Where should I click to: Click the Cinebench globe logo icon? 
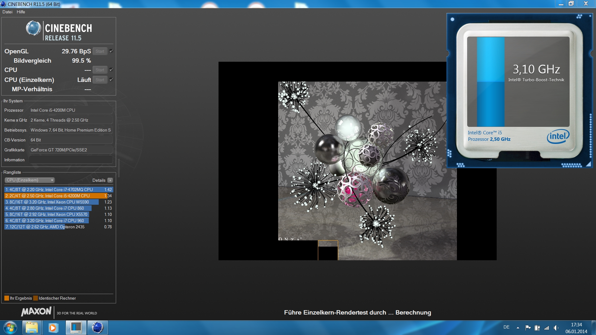[x=33, y=28]
